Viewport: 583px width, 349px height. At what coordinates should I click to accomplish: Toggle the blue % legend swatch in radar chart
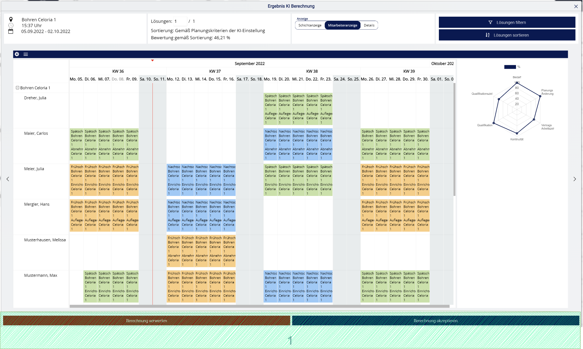pyautogui.click(x=510, y=67)
